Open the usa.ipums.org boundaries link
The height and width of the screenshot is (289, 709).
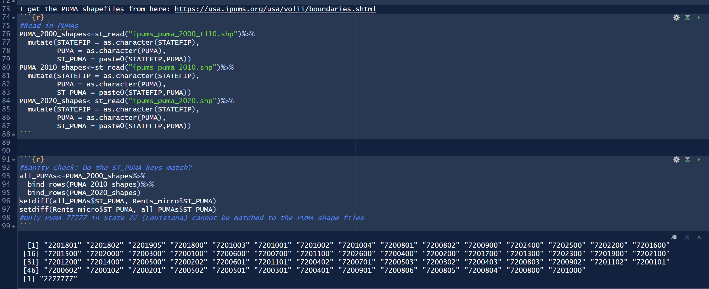click(x=275, y=9)
